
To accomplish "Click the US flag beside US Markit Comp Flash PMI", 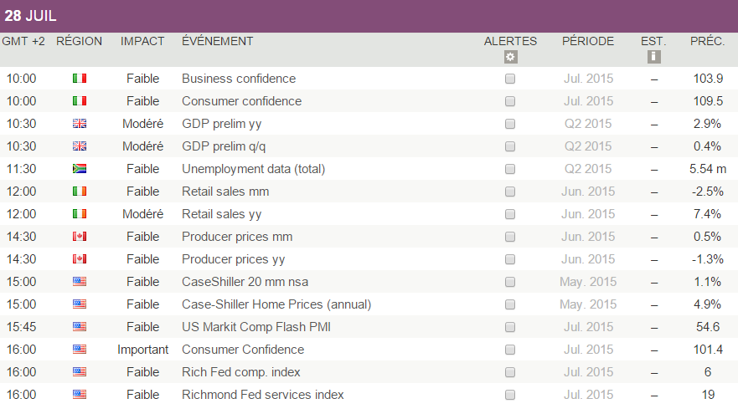I will (80, 327).
